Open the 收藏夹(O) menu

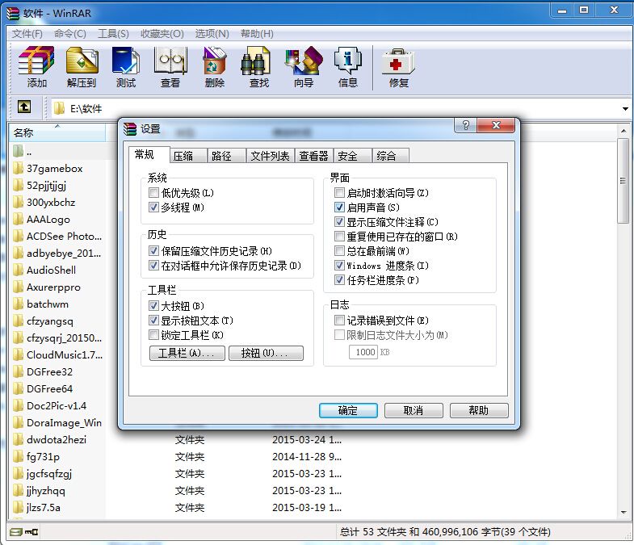click(x=162, y=34)
